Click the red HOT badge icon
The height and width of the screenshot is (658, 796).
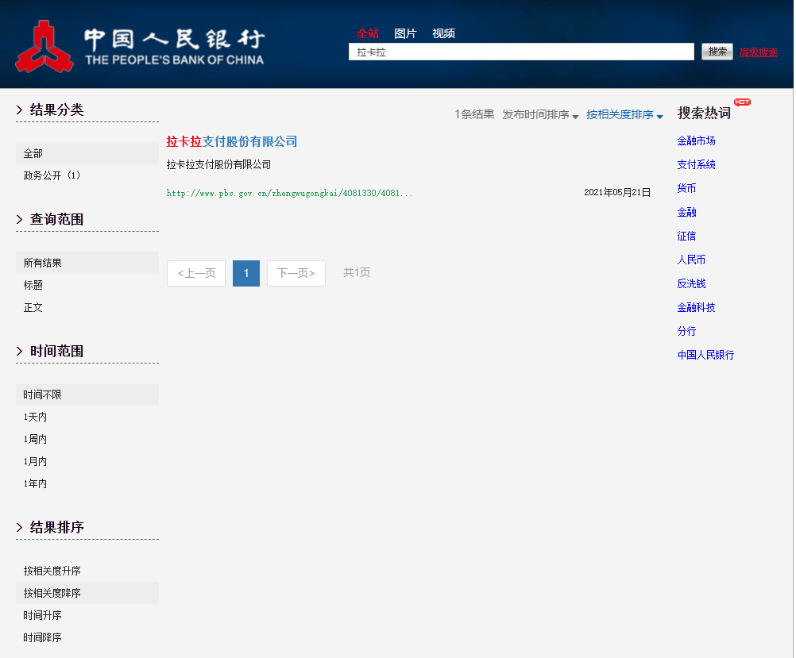click(x=742, y=102)
